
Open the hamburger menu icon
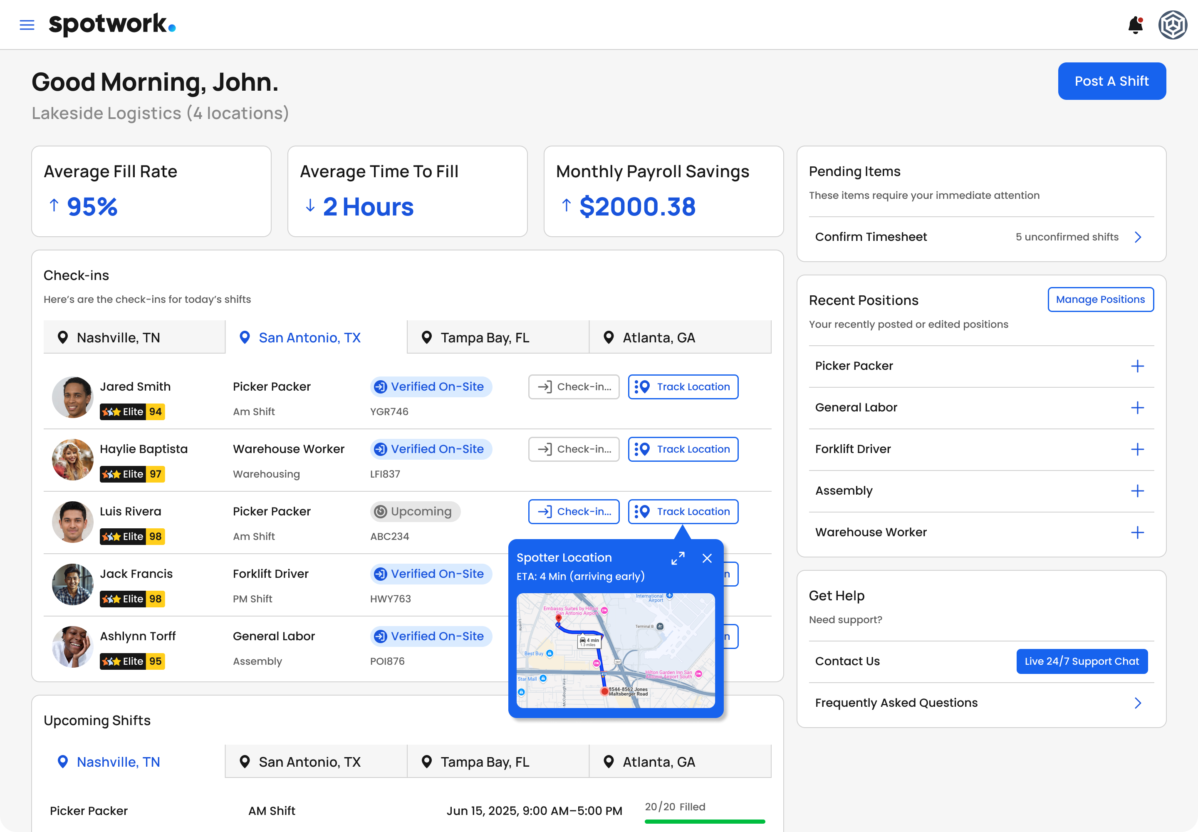(27, 25)
